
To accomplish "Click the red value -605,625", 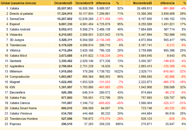I will [x=104, y=103].
